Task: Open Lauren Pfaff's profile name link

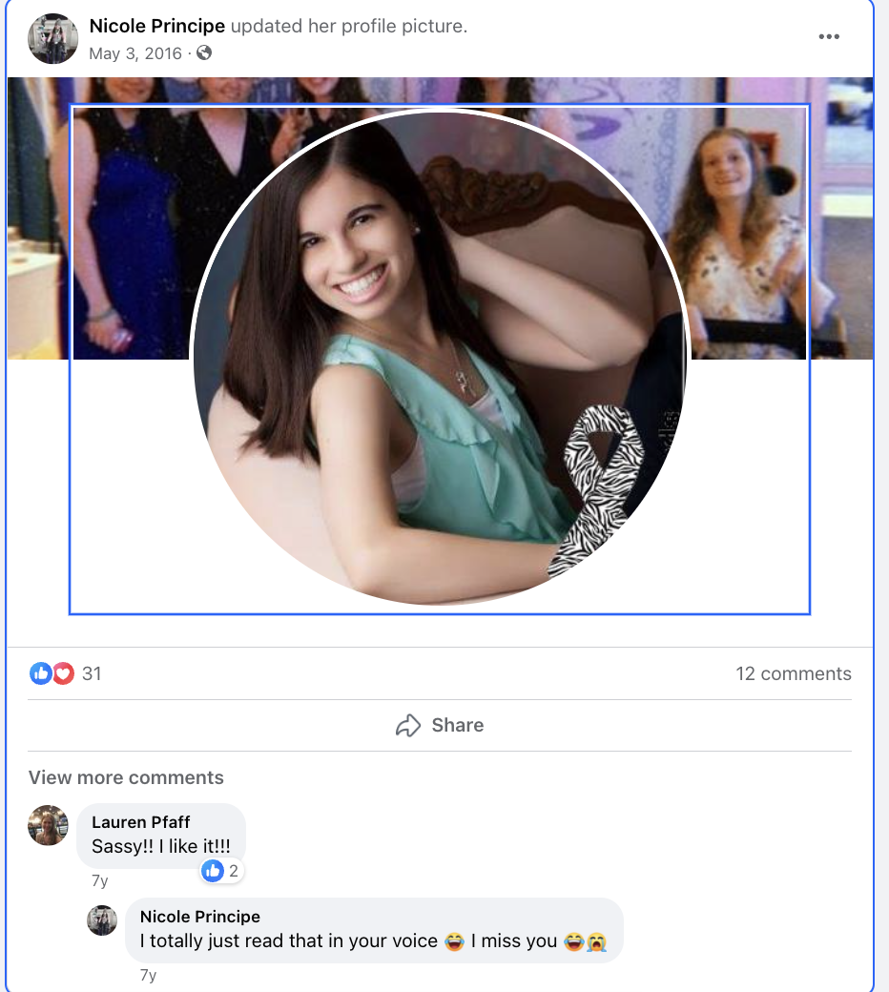Action: click(x=140, y=822)
